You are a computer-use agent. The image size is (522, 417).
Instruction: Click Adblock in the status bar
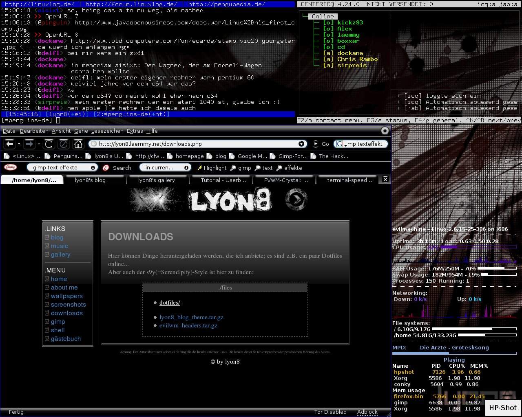pyautogui.click(x=367, y=412)
